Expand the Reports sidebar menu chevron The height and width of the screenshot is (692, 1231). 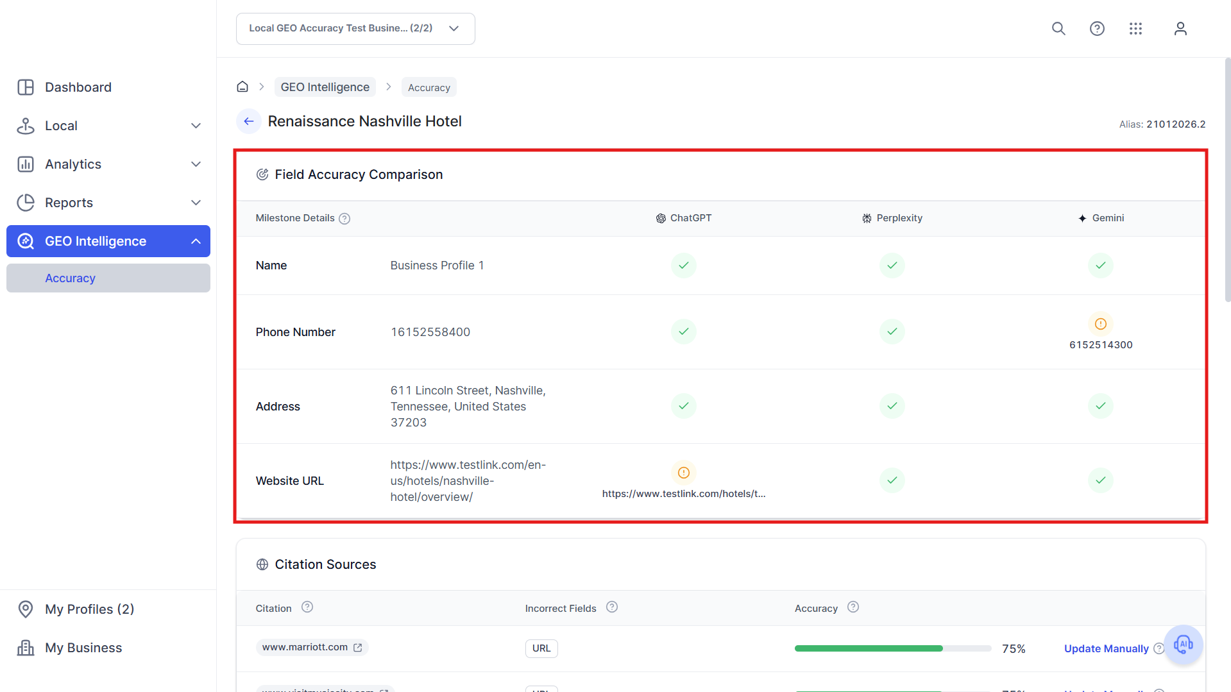pyautogui.click(x=196, y=203)
